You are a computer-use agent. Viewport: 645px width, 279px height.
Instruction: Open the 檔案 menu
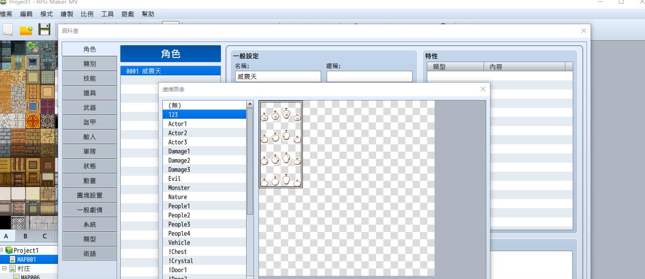point(6,14)
